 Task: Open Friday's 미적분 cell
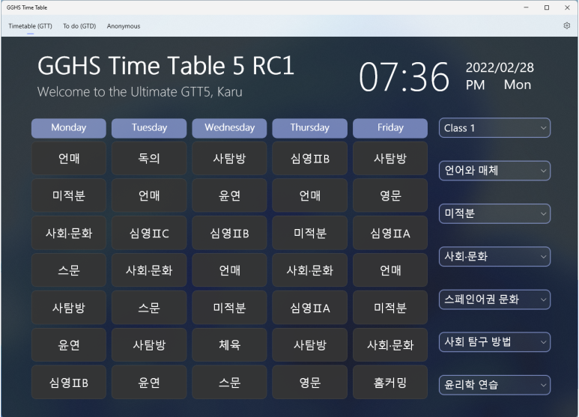(x=390, y=308)
